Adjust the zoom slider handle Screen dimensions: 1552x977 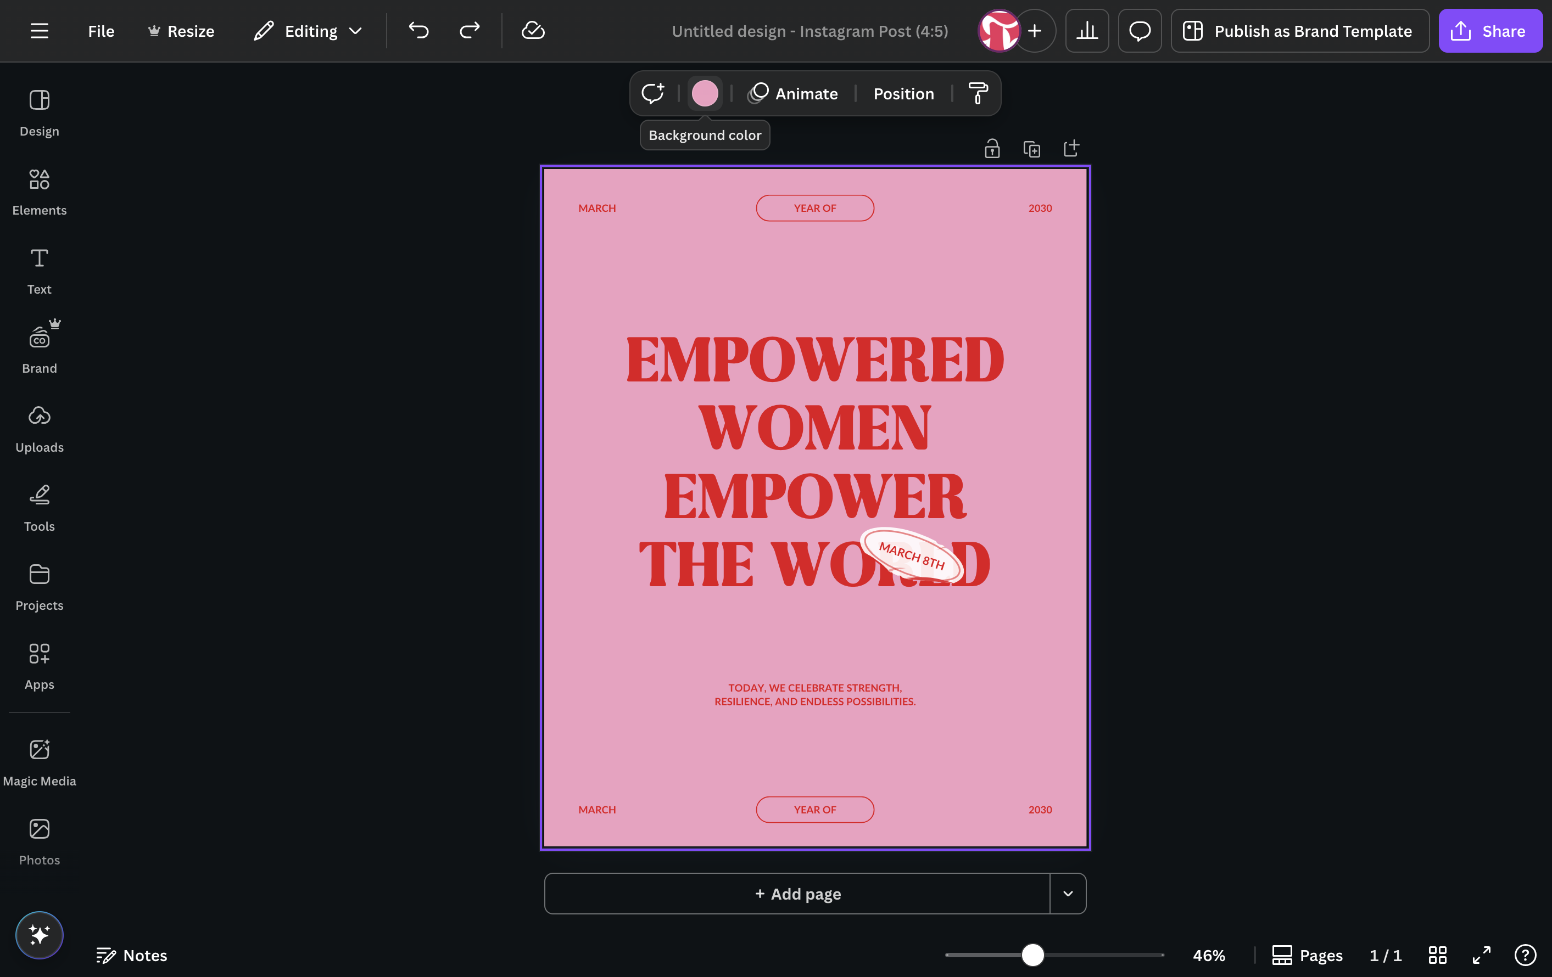click(x=1032, y=955)
